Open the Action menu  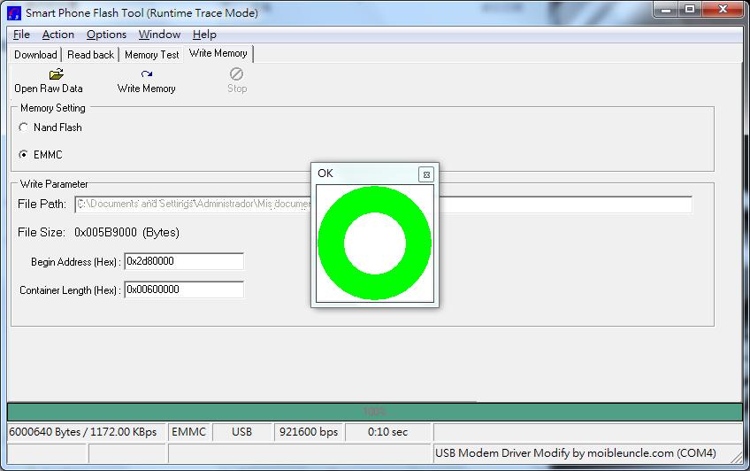pyautogui.click(x=57, y=35)
